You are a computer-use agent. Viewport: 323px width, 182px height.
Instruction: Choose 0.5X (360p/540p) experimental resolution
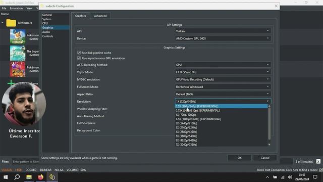coord(221,106)
